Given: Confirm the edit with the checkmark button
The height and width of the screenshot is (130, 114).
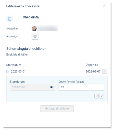Looking at the screenshot, I should click(x=102, y=96).
